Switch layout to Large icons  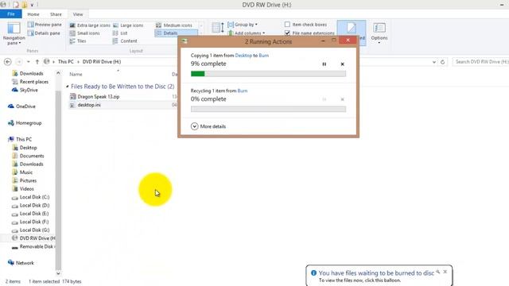(x=128, y=25)
